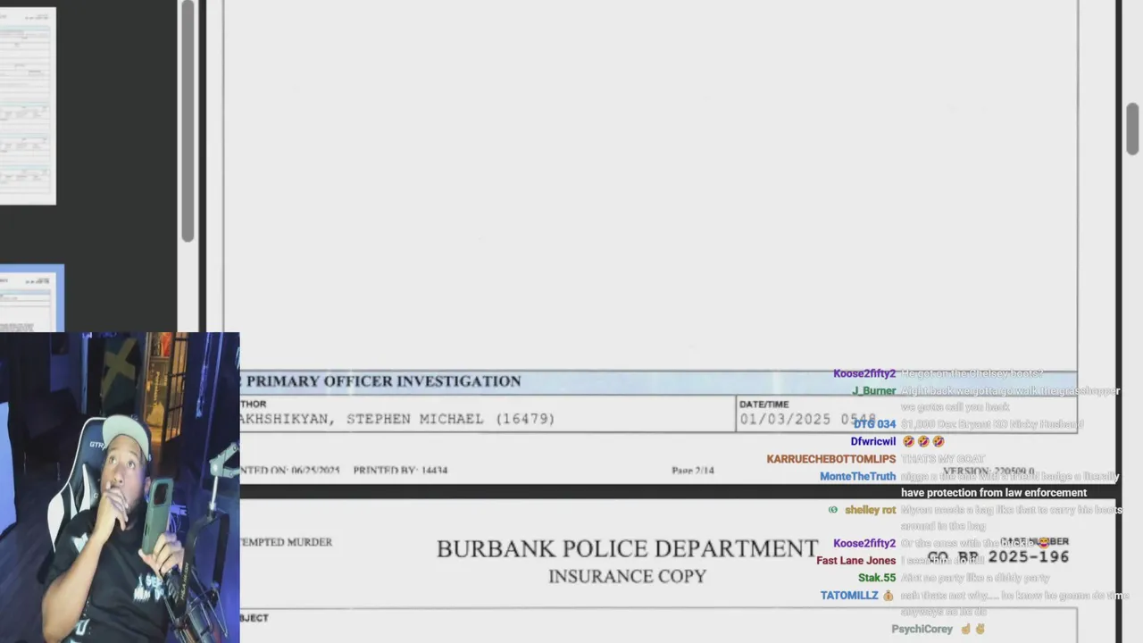The height and width of the screenshot is (643, 1143).
Task: Click chat username DTG 034
Action: point(874,424)
